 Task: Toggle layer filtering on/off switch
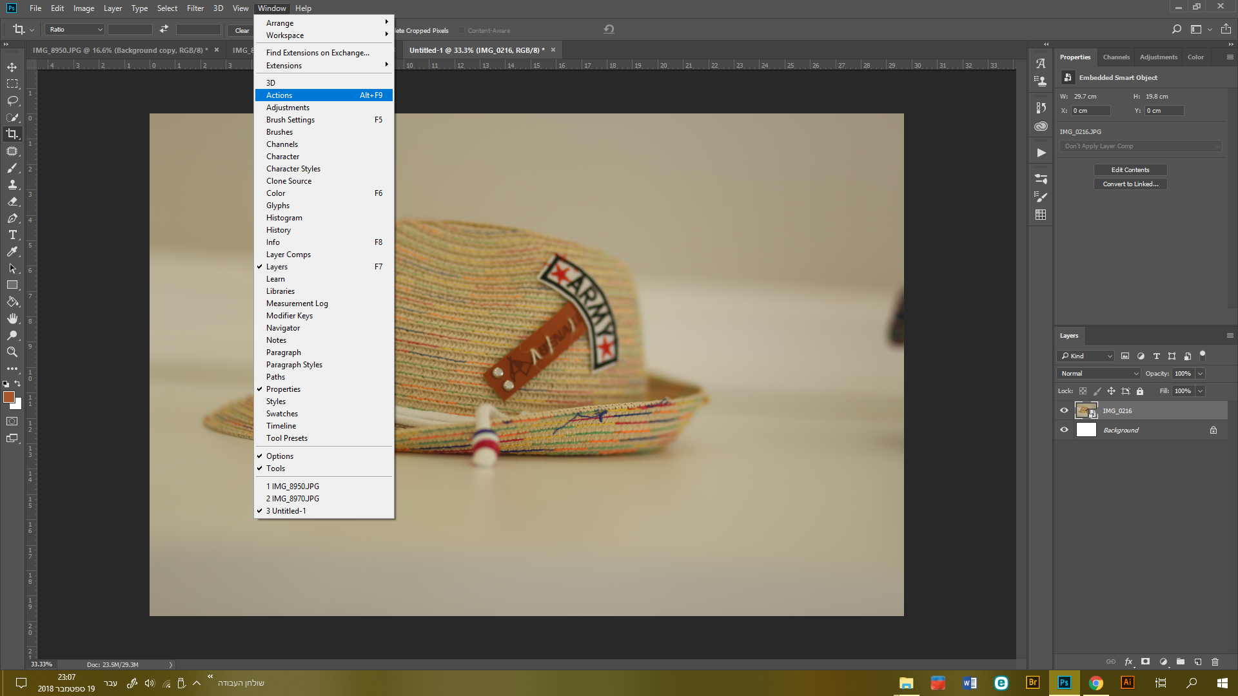tap(1202, 355)
